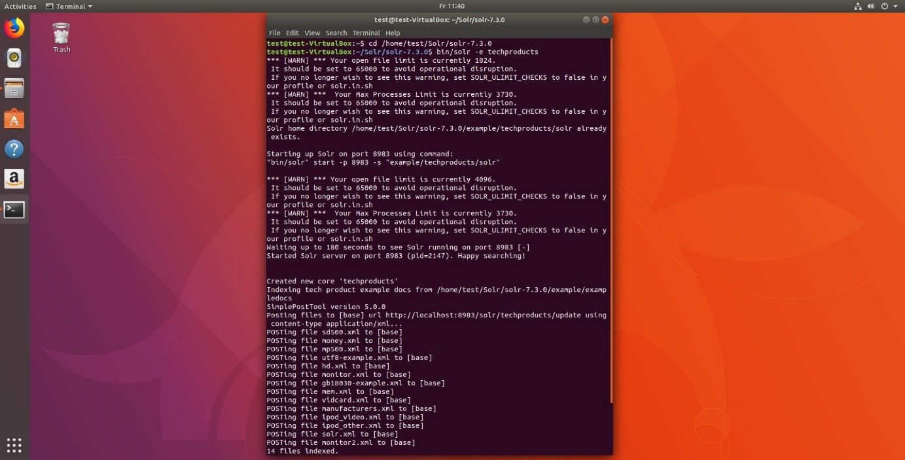Click 'SimplePostTool version 5.0.0' line
The width and height of the screenshot is (905, 460).
coord(326,307)
